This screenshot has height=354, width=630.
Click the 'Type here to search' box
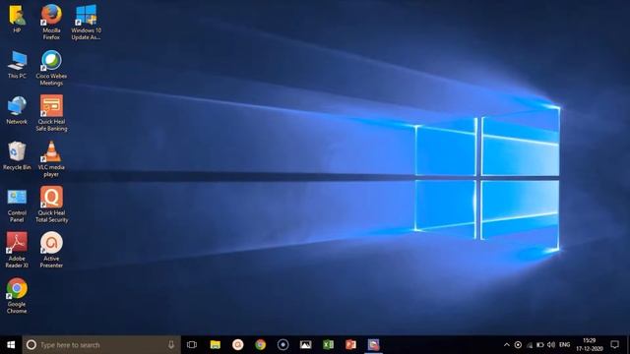[x=101, y=345]
